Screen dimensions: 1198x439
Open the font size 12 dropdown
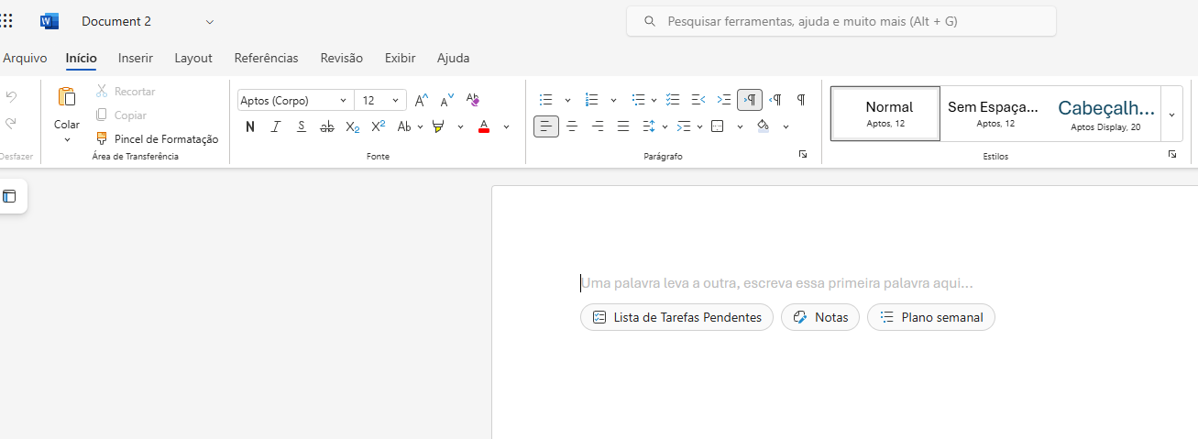tap(396, 101)
